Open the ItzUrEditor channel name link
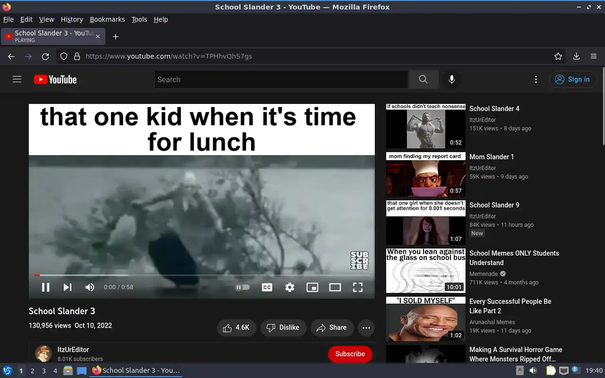605x378 pixels. [x=73, y=350]
